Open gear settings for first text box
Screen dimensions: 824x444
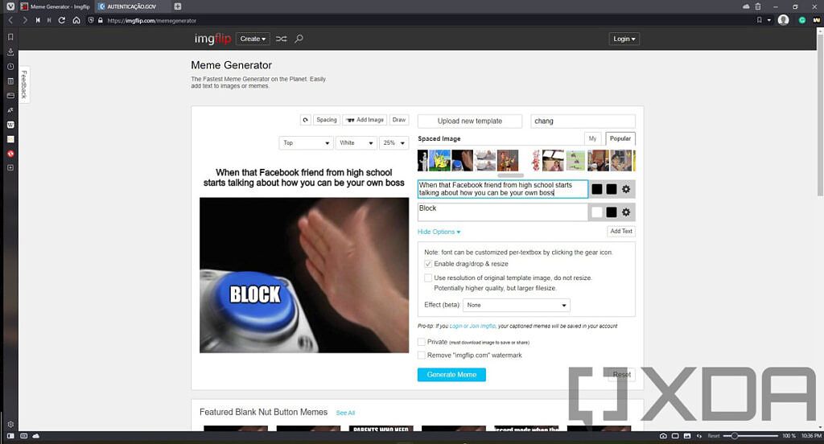[626, 189]
